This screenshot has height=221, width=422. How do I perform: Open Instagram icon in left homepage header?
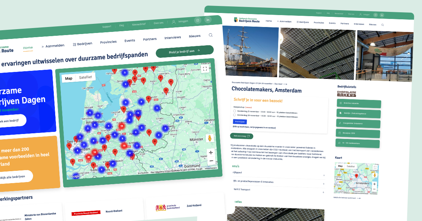tap(198, 20)
